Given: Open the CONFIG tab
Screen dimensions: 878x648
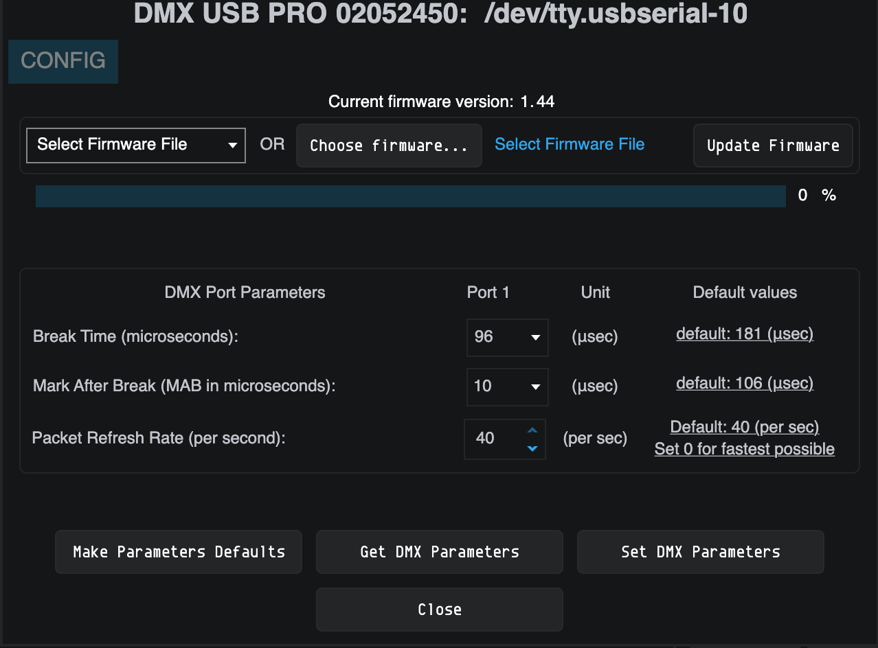Looking at the screenshot, I should (x=63, y=61).
